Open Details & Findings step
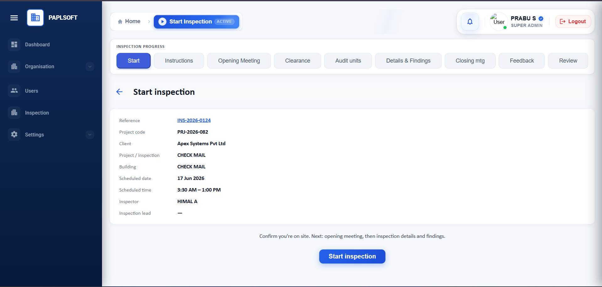Screen dimensions: 602x287 pos(408,61)
